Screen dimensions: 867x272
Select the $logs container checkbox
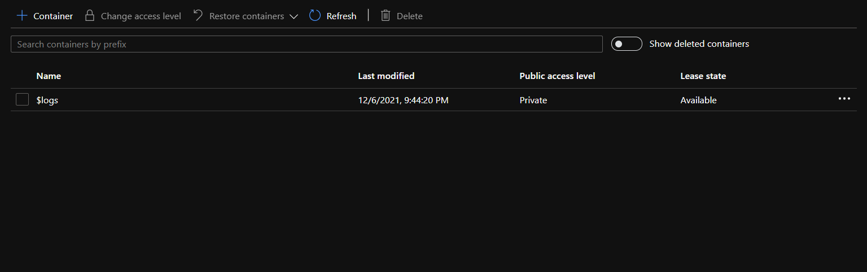tap(23, 100)
